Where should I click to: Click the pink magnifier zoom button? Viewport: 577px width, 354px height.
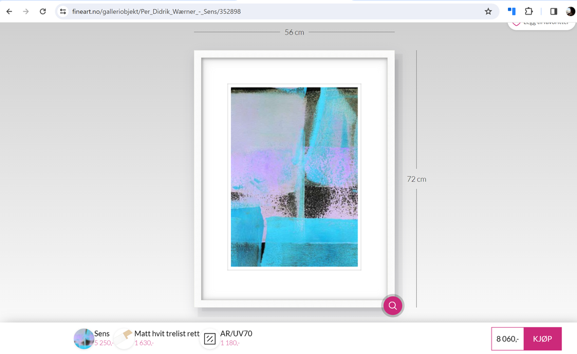point(392,305)
